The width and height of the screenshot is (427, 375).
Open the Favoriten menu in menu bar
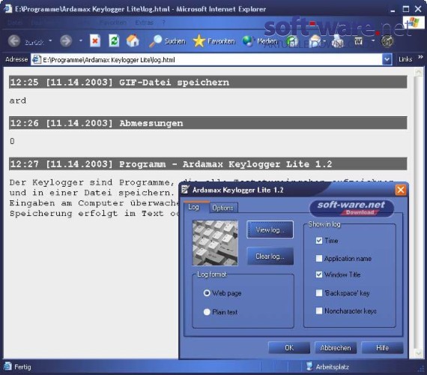click(x=113, y=22)
